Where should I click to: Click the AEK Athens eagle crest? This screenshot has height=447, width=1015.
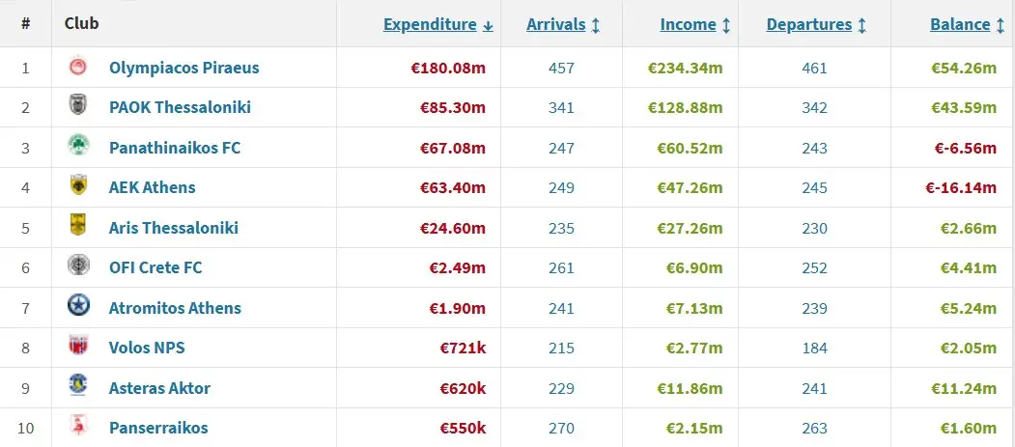(x=78, y=187)
